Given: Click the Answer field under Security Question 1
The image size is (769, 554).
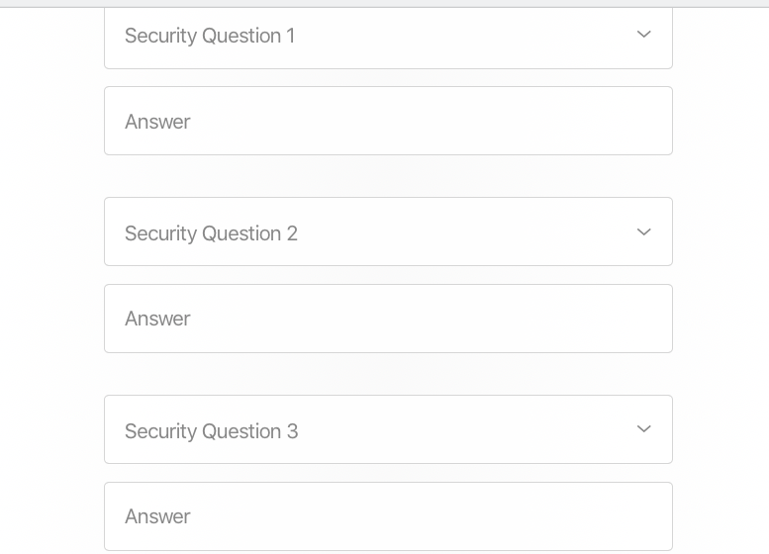Looking at the screenshot, I should 388,122.
